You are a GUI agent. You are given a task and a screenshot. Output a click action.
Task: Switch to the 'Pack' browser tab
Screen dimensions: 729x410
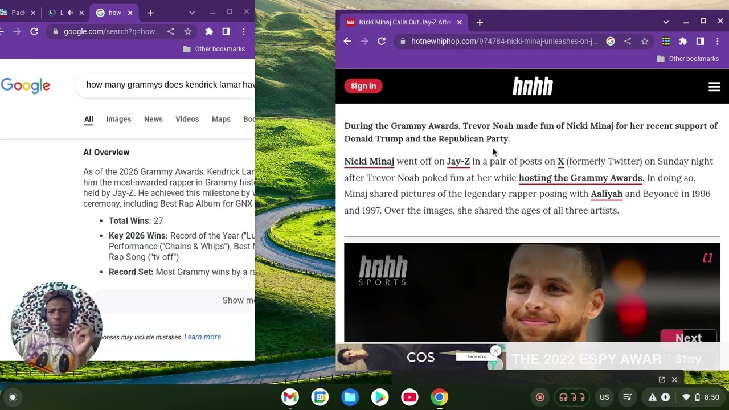coord(18,13)
